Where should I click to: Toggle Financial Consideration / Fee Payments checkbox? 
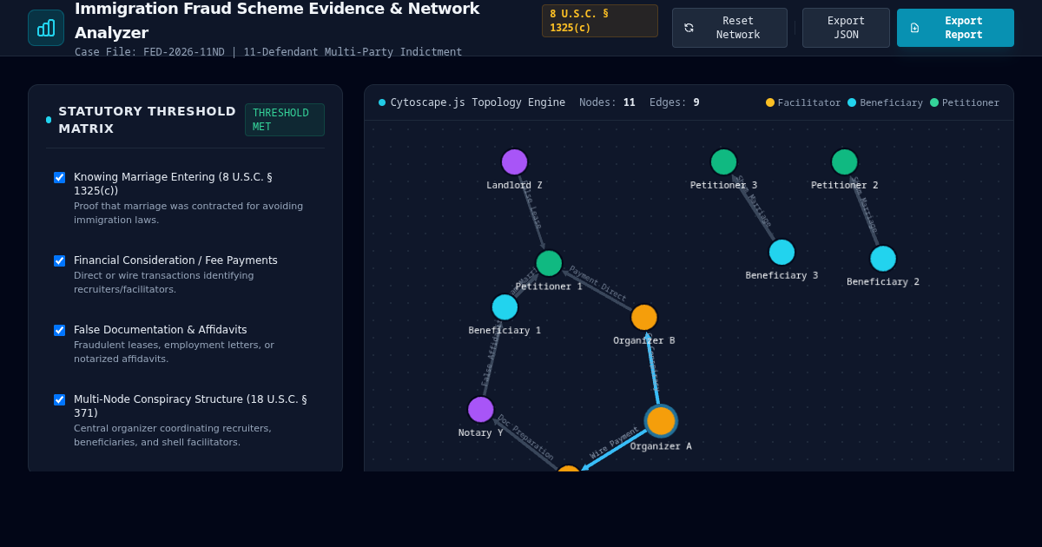(59, 260)
